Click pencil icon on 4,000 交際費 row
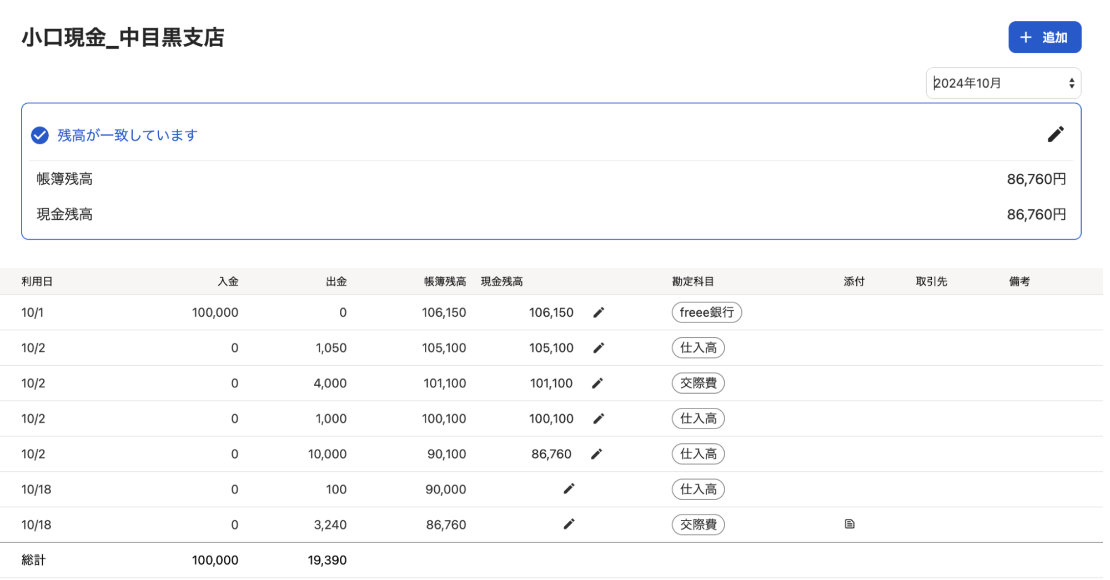The width and height of the screenshot is (1110, 580). click(x=597, y=384)
